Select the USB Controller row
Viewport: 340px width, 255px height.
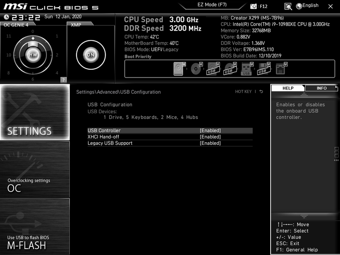pos(170,131)
